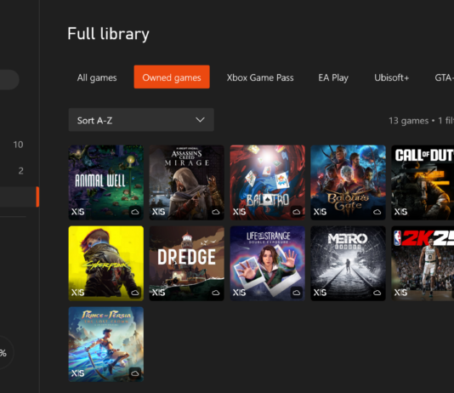
Task: Click the X|S badge on Metro
Action: point(321,293)
